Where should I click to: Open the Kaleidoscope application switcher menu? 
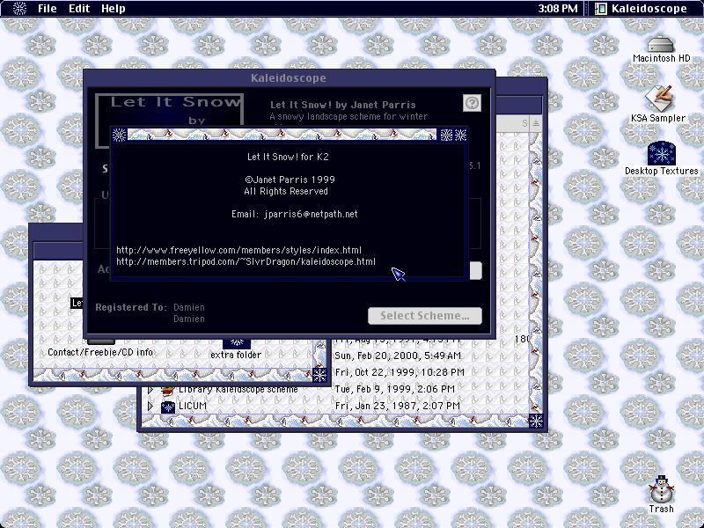[641, 9]
